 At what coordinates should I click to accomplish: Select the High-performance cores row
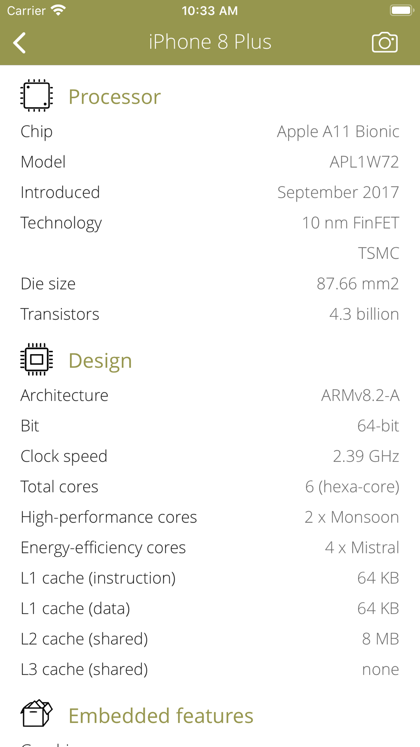tap(210, 517)
